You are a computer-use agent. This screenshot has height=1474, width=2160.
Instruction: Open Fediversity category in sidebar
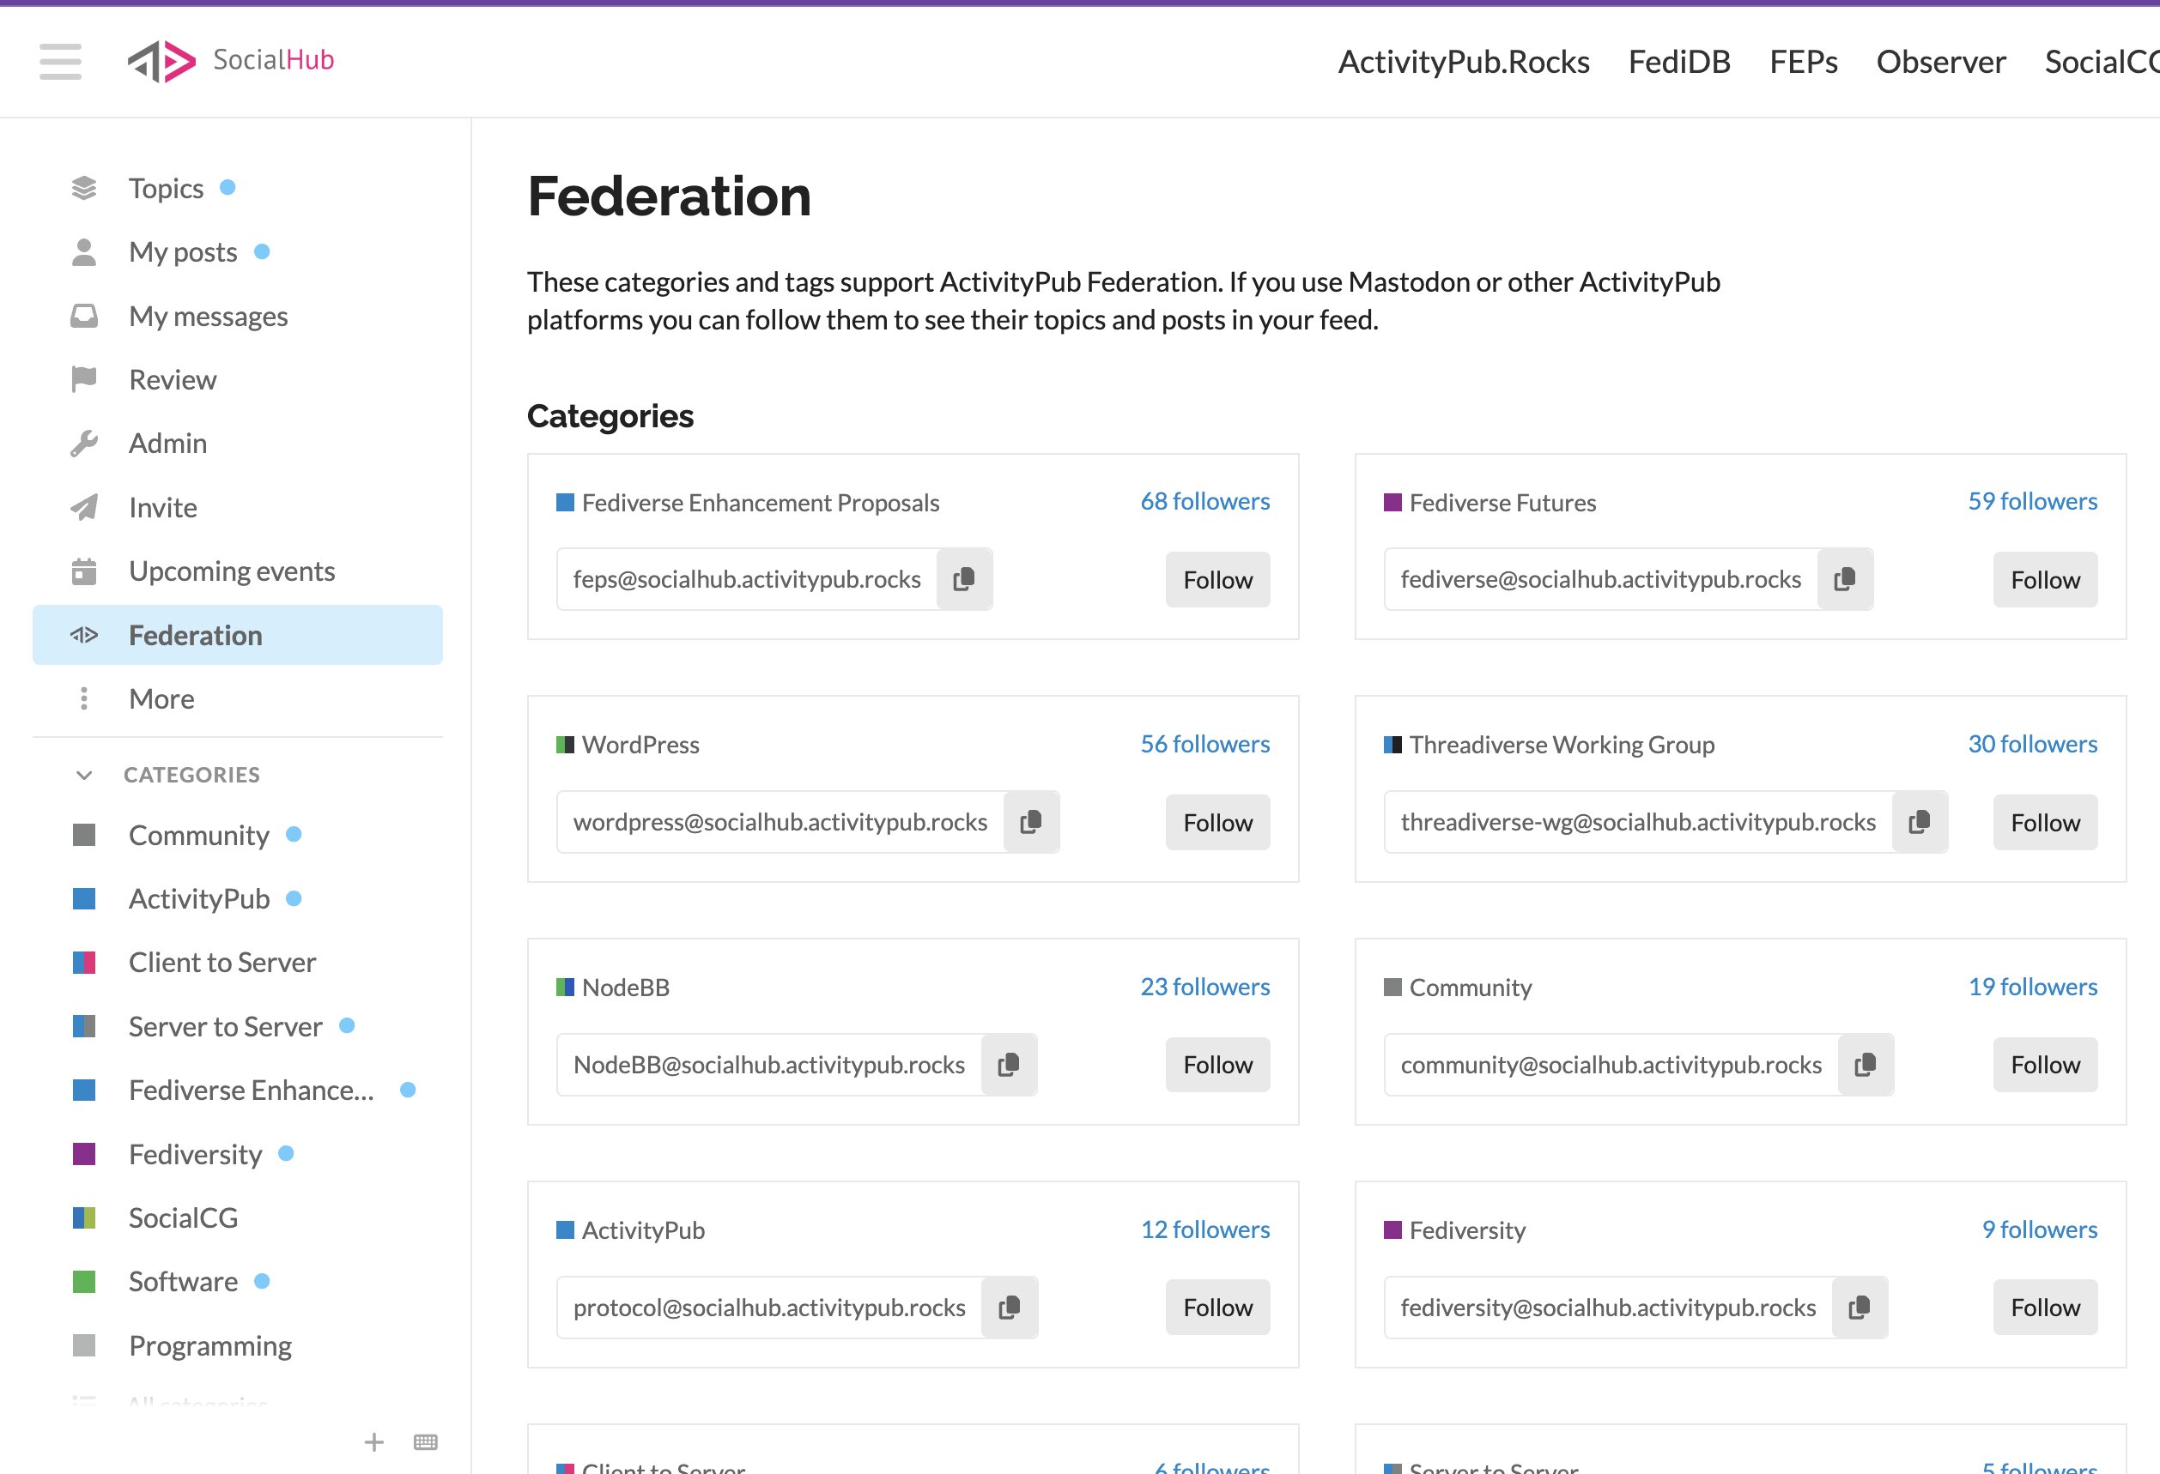click(x=237, y=1154)
